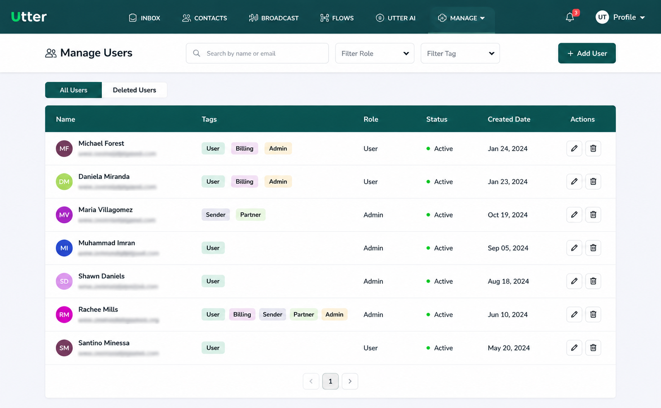Click the date Sep 05, 2024
The width and height of the screenshot is (661, 408).
[508, 248]
